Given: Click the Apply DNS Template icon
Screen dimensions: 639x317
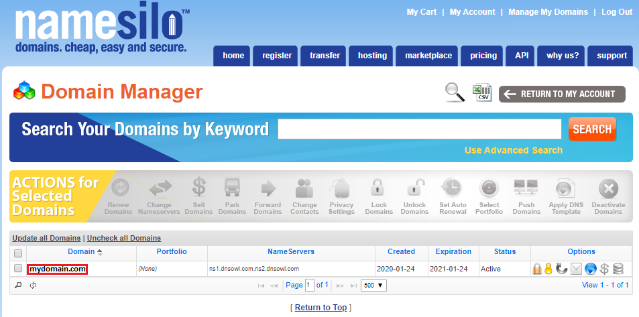Looking at the screenshot, I should point(566,188).
